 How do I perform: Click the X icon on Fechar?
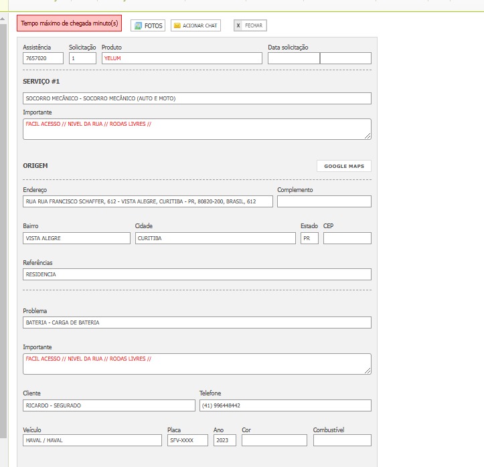pos(238,25)
